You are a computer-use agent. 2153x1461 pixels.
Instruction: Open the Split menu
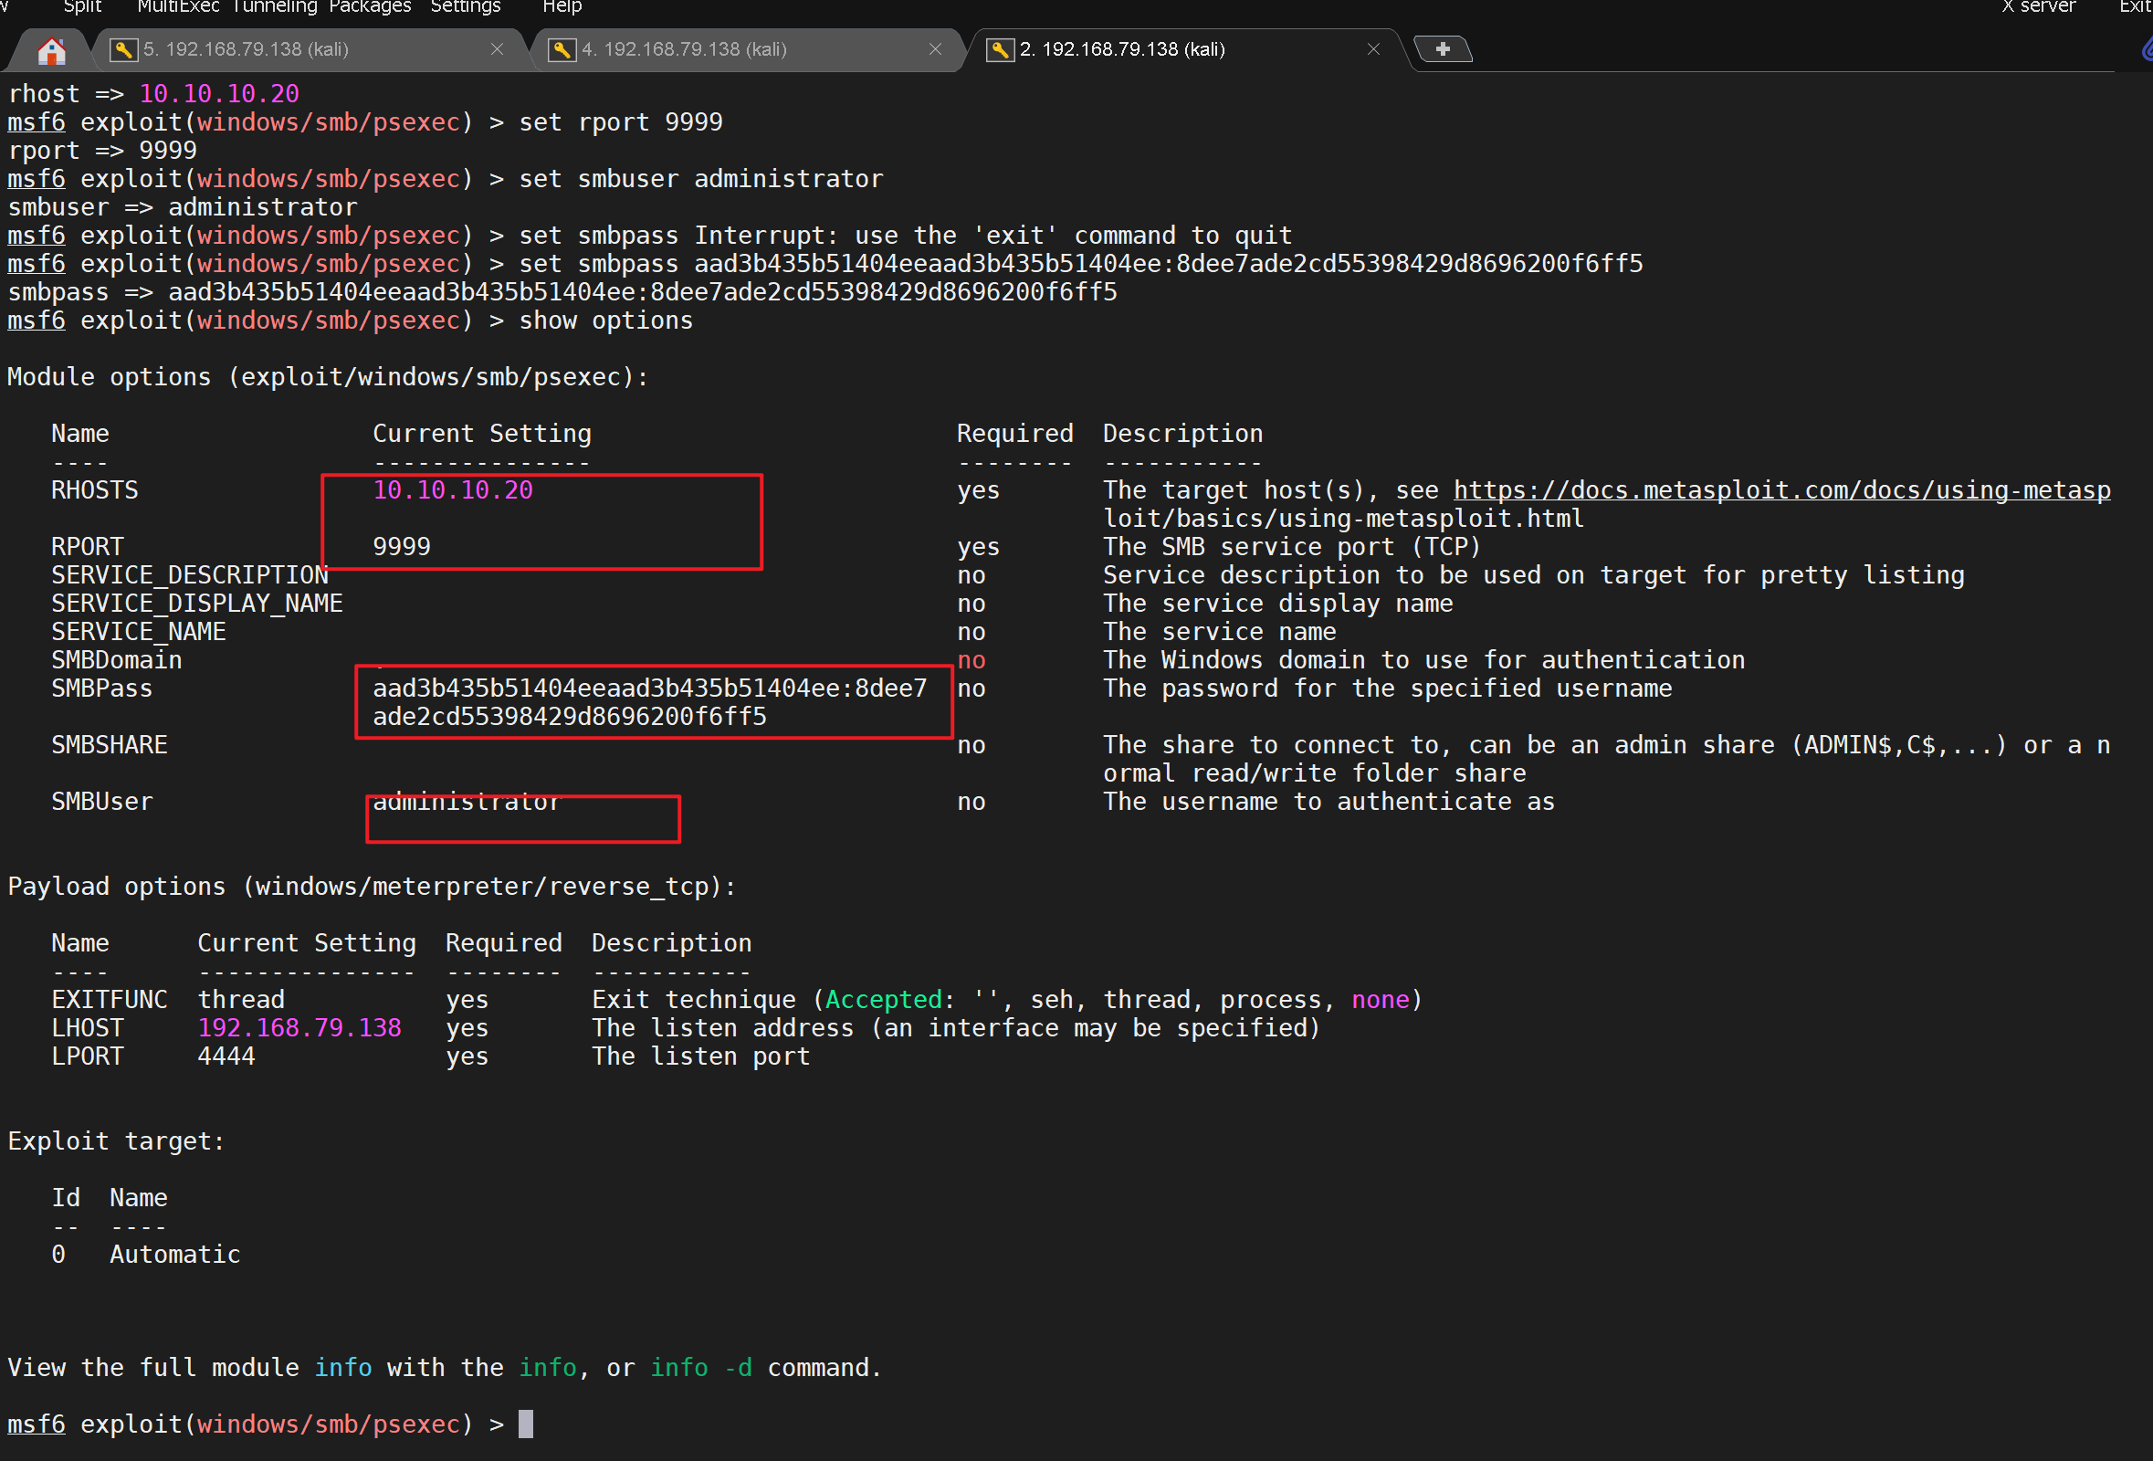[x=82, y=6]
